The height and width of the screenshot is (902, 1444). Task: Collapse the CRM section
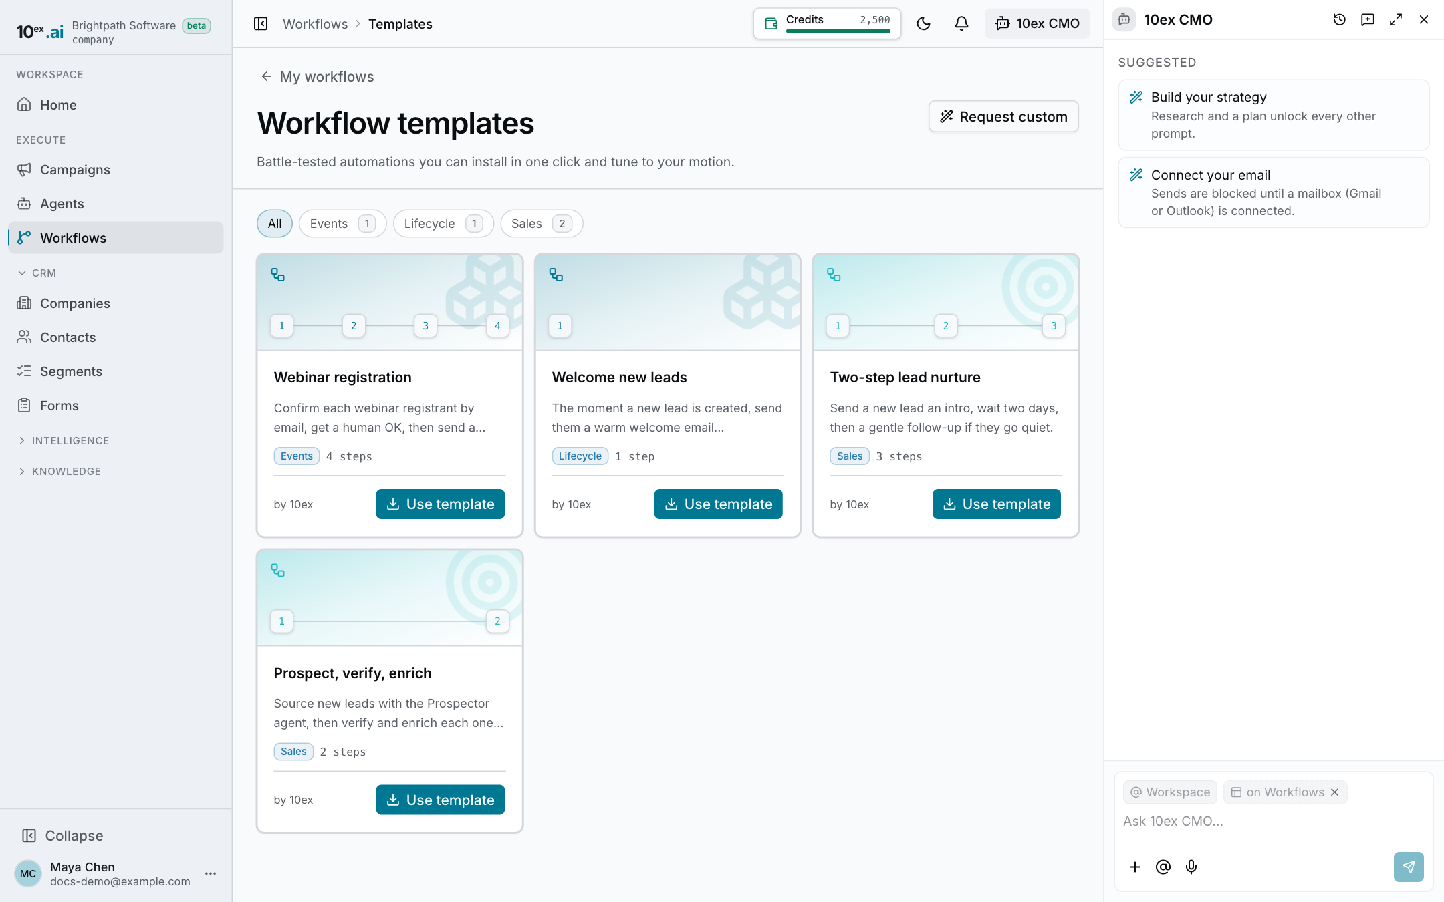point(37,273)
